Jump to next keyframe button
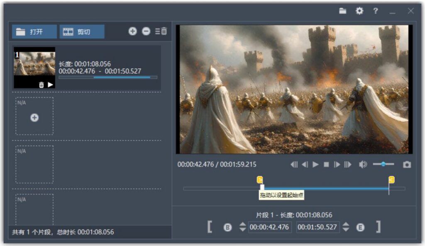425x246 pixels. pos(348,164)
